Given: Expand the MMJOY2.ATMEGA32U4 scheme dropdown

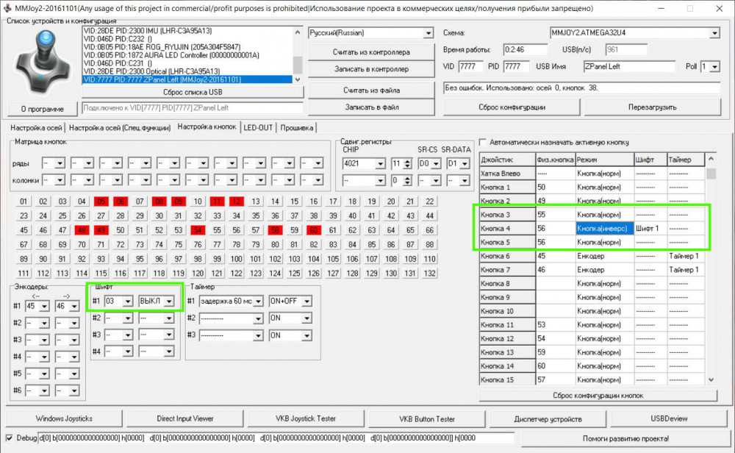Looking at the screenshot, I should pyautogui.click(x=714, y=33).
